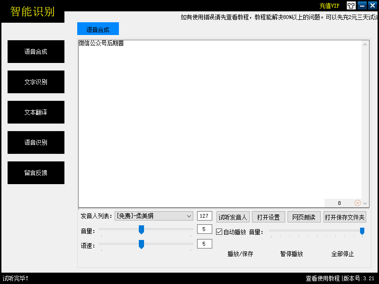Clear text with the orange X icon
This screenshot has width=379, height=284.
tap(358, 203)
